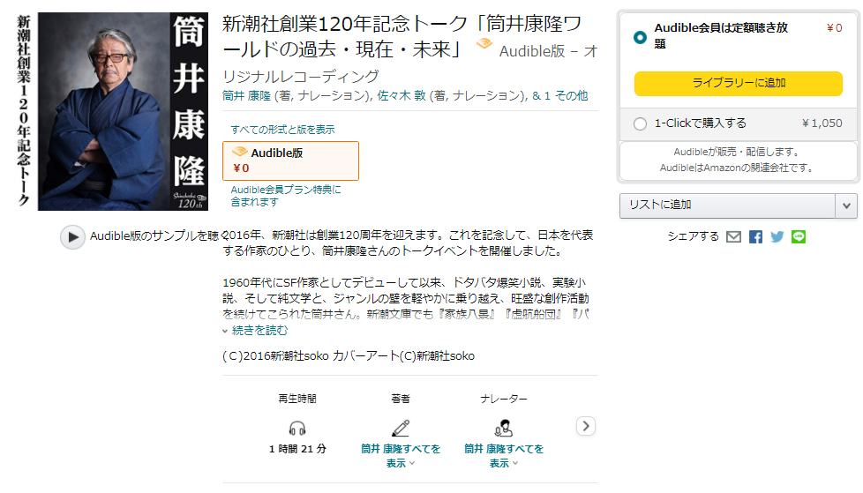
Task: Click ライブラリーに追加 yellow button
Action: [x=738, y=84]
